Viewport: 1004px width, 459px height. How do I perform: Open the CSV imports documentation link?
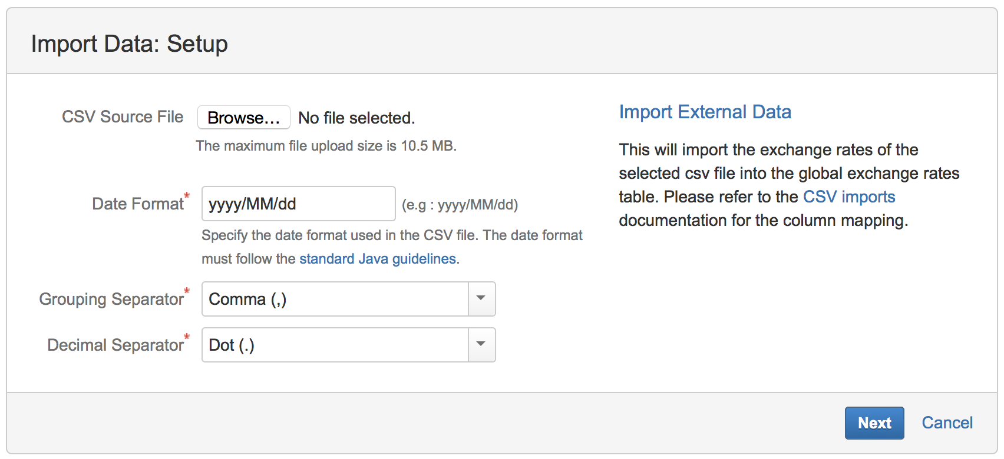(848, 197)
